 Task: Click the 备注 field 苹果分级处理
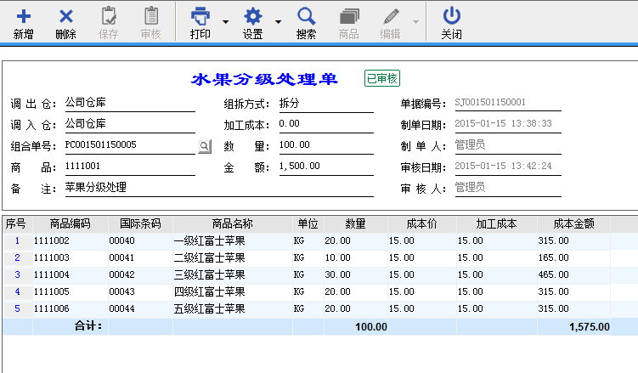point(219,187)
